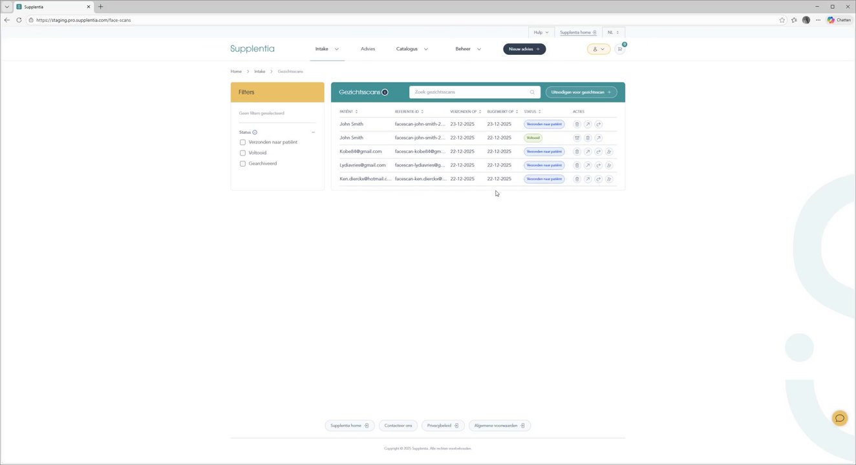Click the footer 'Contacteer ons' button
The image size is (856, 465).
click(398, 426)
